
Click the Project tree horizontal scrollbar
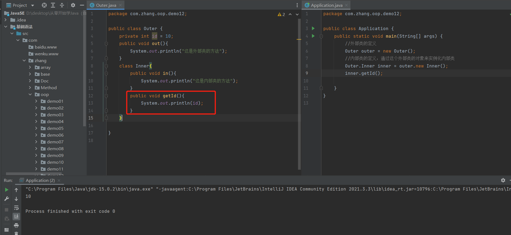[34, 174]
